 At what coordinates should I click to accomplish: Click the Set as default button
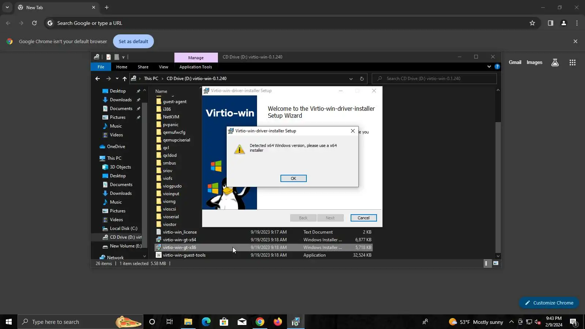(133, 41)
